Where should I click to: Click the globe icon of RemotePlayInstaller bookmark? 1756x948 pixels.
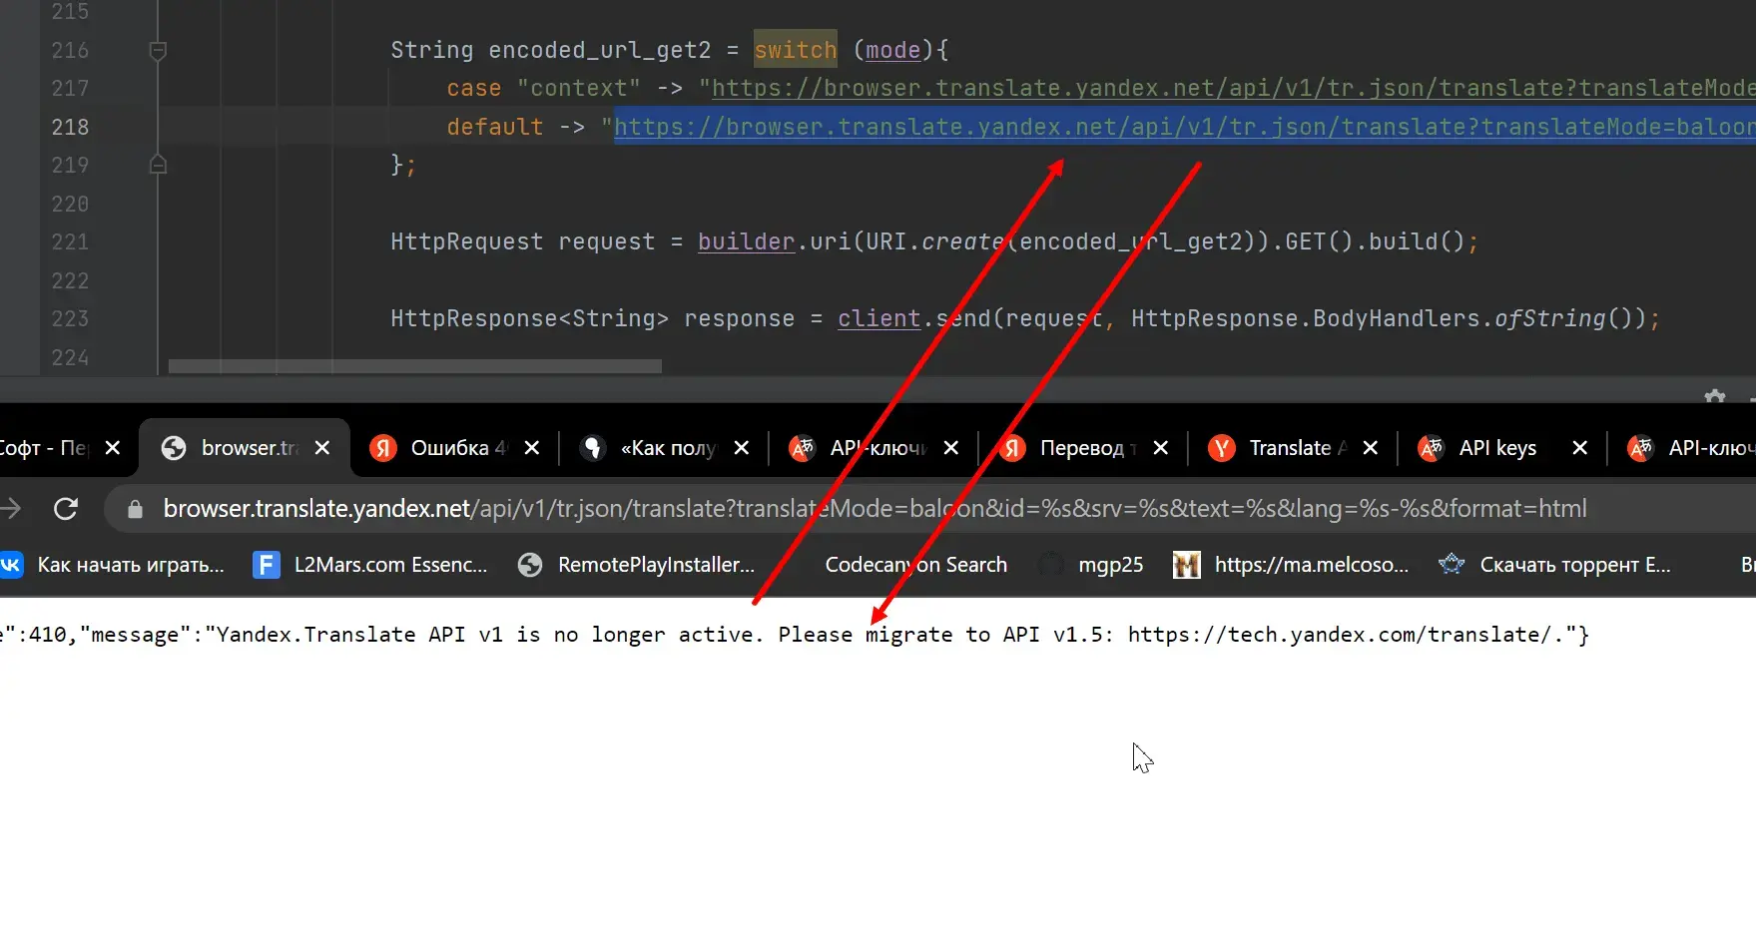click(x=530, y=565)
